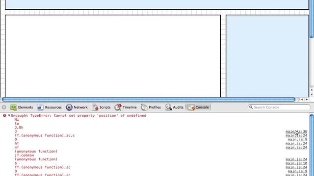Click the red error icon beside TypeError
The width and height of the screenshot is (314, 176).
coord(4,115)
